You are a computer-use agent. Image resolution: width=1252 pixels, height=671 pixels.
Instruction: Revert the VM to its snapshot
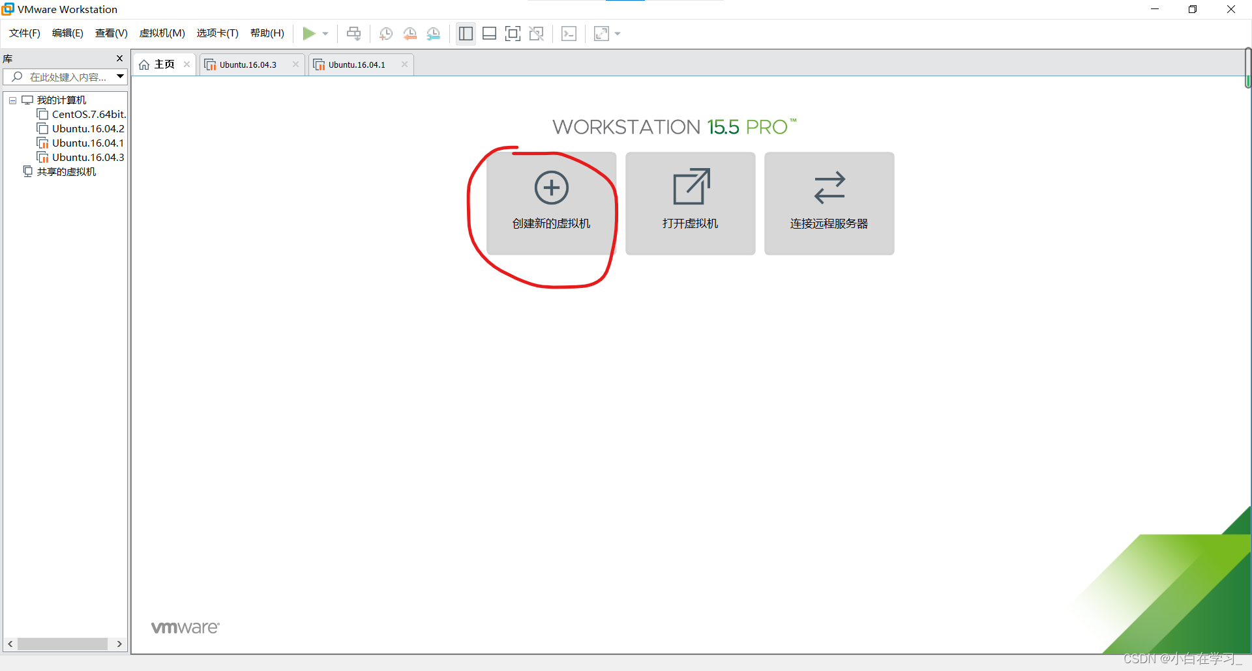point(410,33)
